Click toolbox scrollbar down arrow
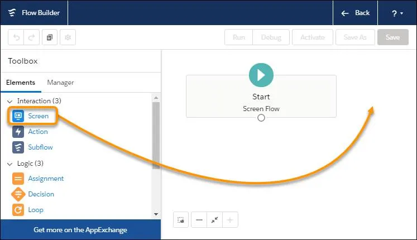The width and height of the screenshot is (417, 240). pos(156,214)
